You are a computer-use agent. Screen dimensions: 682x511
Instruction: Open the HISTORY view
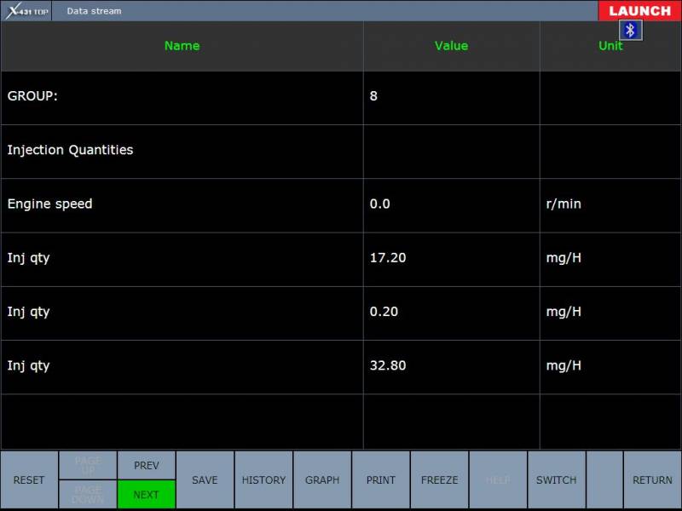263,480
